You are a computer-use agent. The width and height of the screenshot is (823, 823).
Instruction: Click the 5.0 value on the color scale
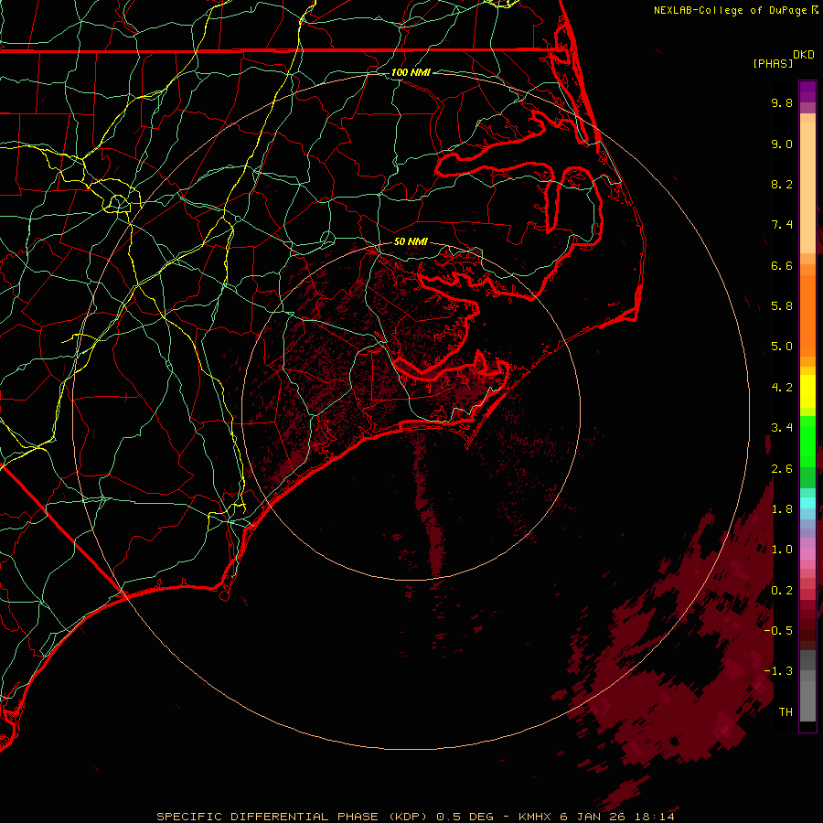coord(782,347)
